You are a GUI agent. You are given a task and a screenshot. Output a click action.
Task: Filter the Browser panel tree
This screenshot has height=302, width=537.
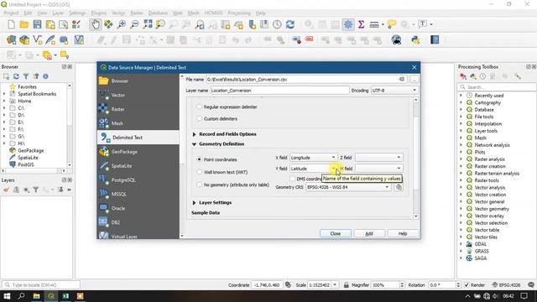pyautogui.click(x=26, y=76)
